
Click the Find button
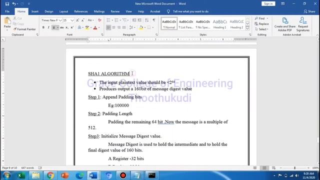pos(261,18)
